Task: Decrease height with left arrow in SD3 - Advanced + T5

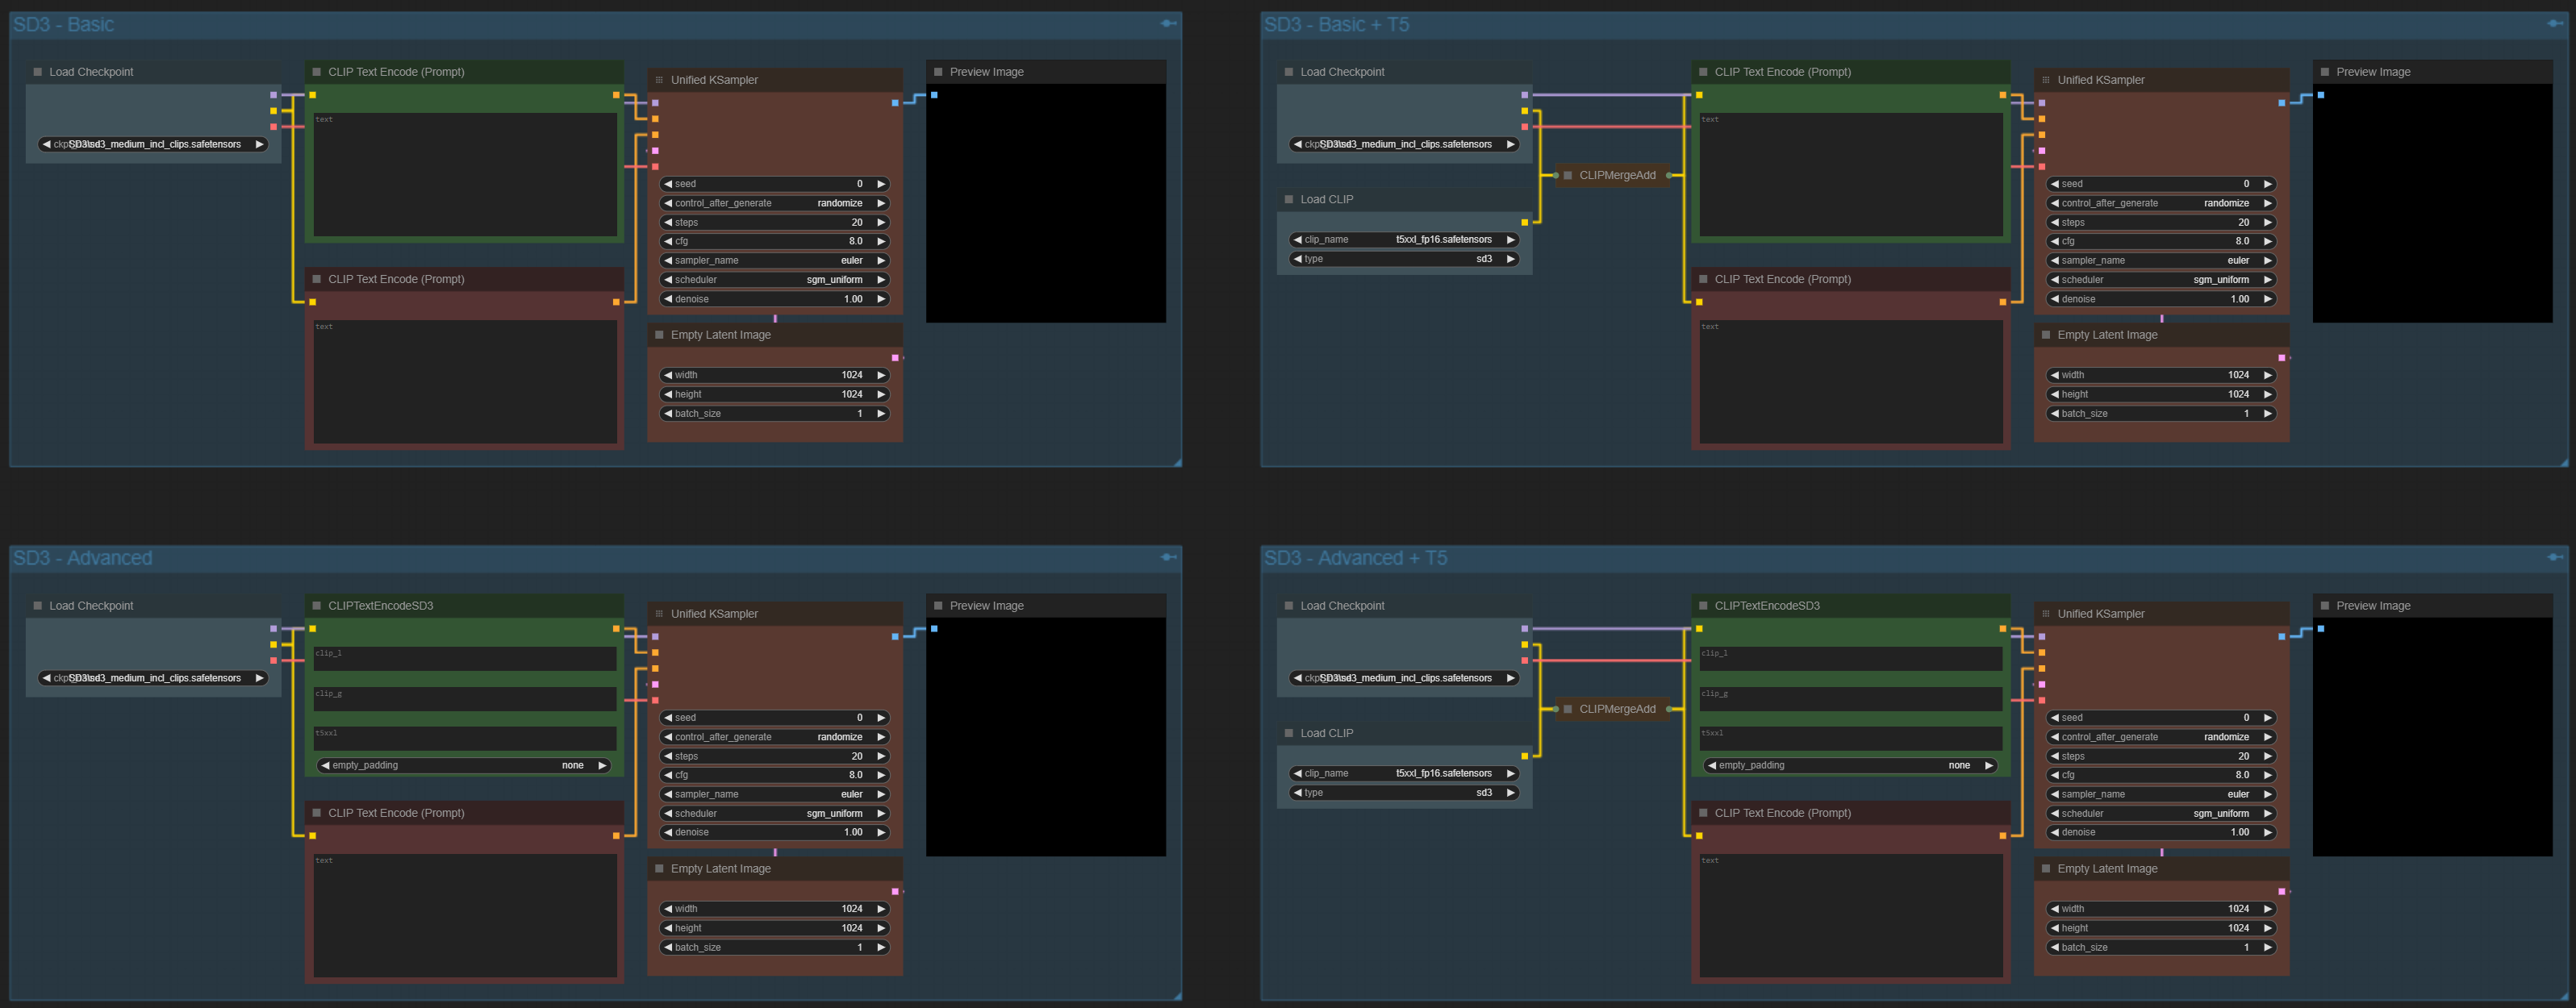Action: coord(2055,928)
